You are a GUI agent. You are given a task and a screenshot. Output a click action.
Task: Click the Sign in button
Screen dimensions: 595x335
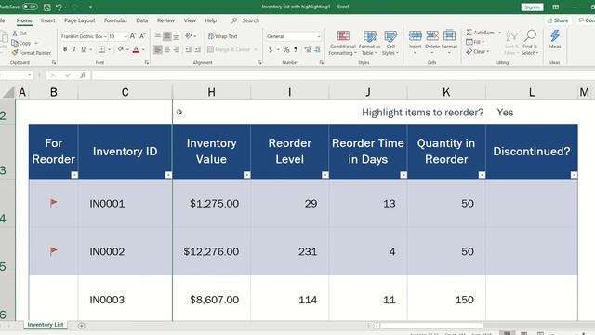click(532, 7)
